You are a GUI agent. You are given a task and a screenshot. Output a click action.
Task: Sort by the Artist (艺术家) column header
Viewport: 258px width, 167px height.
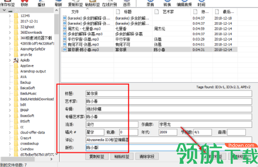(171, 12)
